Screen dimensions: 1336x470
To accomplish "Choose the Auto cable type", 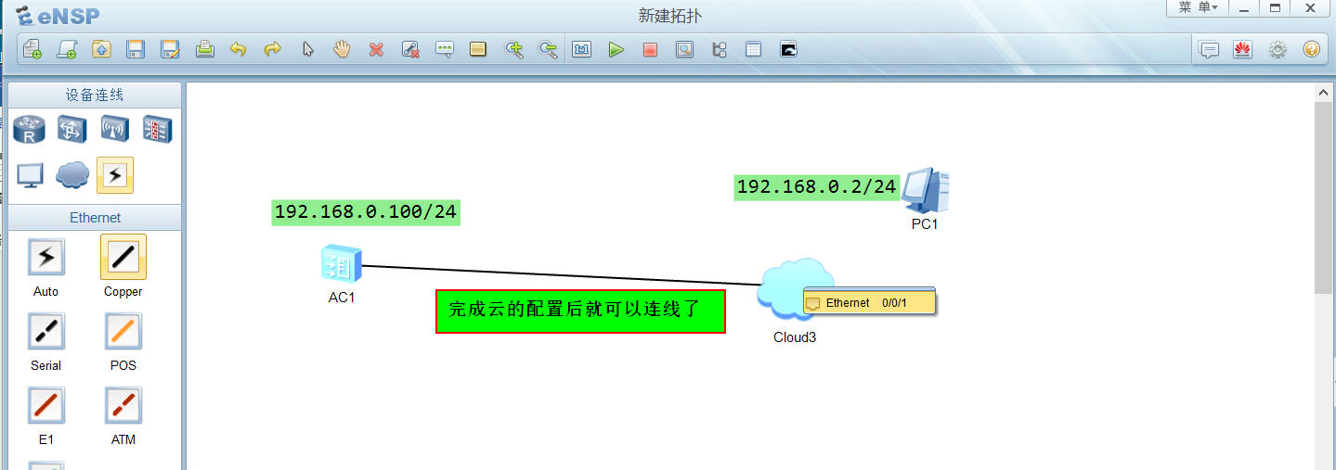I will (x=45, y=257).
